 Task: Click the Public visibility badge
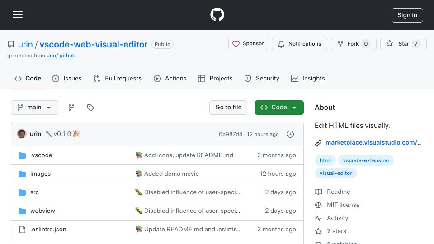tap(162, 44)
